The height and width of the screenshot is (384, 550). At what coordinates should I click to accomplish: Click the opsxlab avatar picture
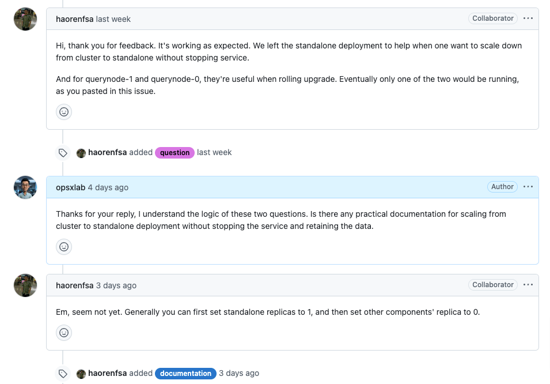tap(25, 187)
